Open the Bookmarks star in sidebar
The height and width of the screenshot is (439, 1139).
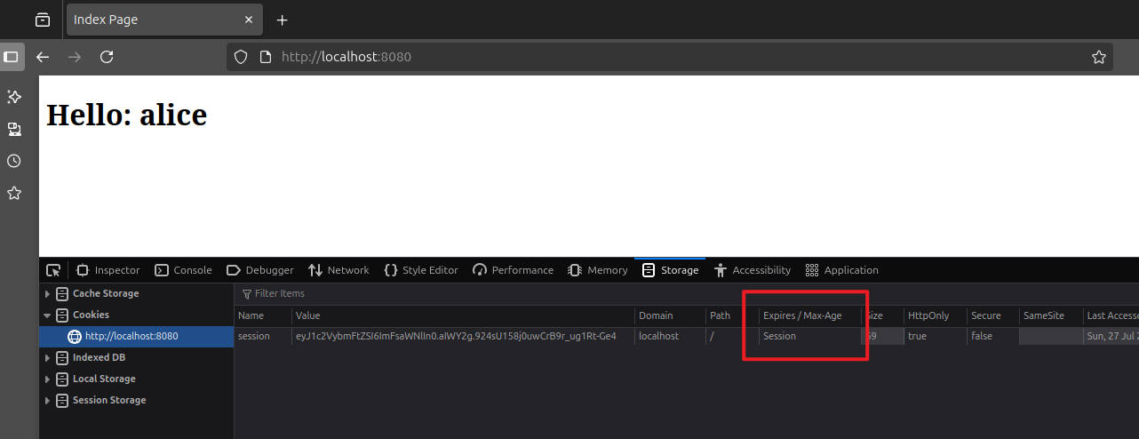coord(14,193)
